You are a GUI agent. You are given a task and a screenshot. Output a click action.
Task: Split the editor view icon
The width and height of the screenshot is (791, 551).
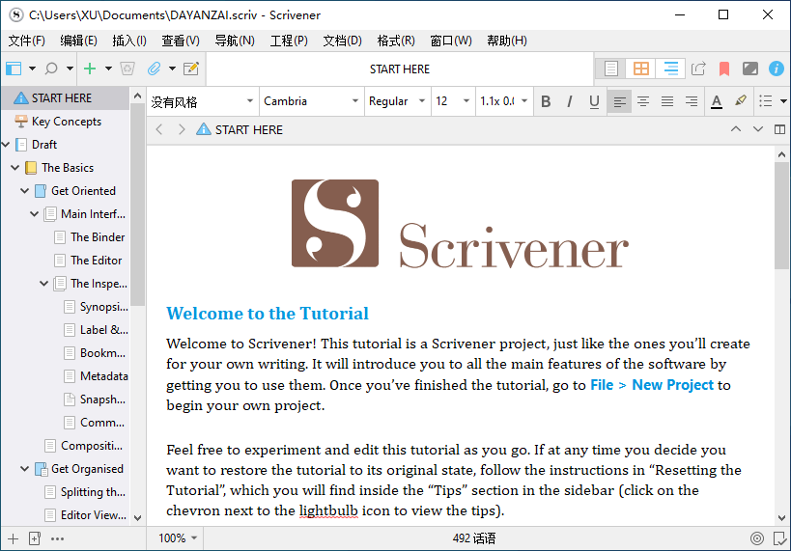[x=780, y=129]
